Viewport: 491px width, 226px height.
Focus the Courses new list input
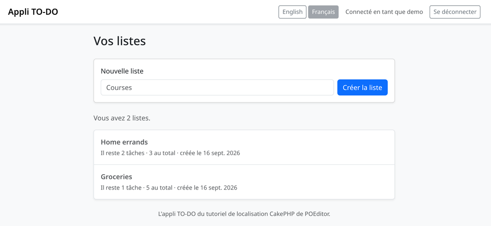click(217, 88)
